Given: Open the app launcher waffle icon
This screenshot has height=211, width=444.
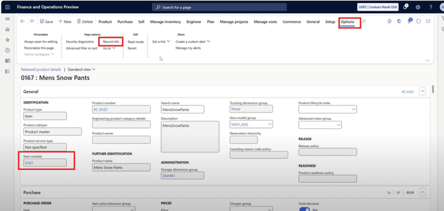Looking at the screenshot, I should coord(8,7).
